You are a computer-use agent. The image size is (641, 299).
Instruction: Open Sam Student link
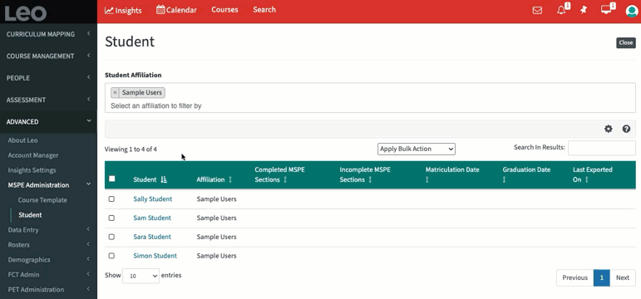tap(152, 218)
